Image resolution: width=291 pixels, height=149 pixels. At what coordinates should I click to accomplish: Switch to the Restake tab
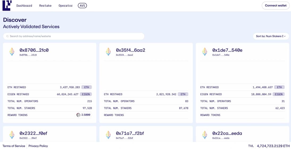pyautogui.click(x=45, y=6)
